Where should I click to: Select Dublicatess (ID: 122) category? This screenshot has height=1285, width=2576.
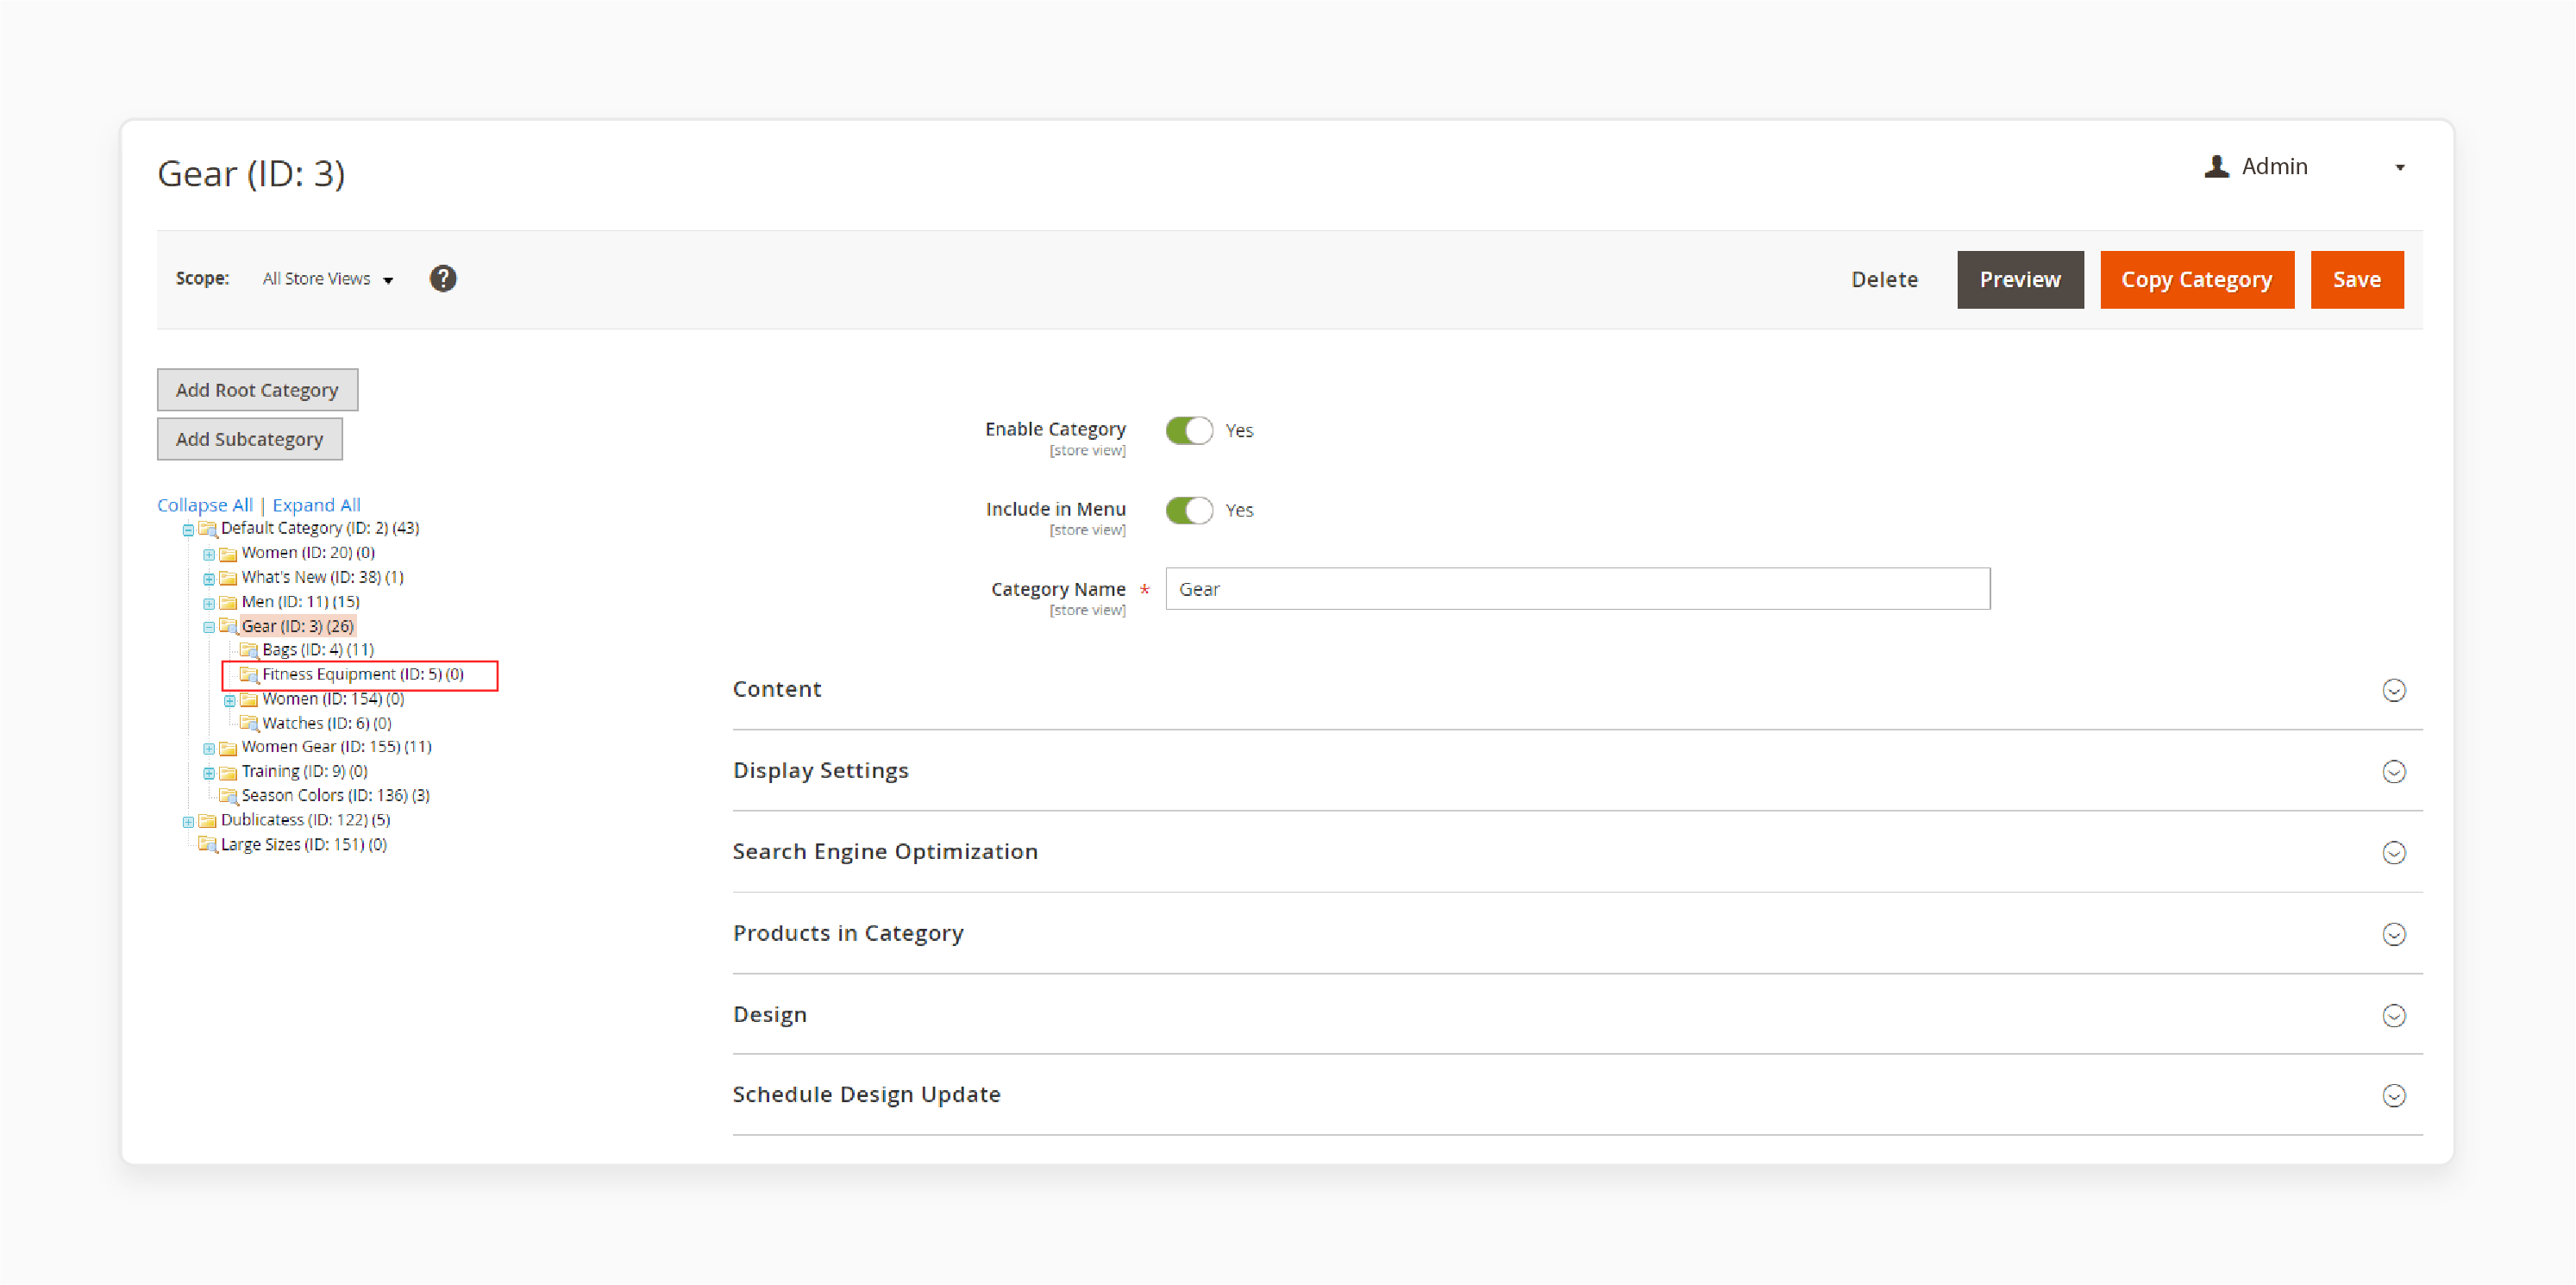click(305, 820)
